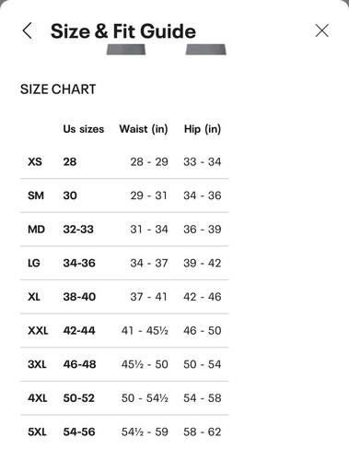Click the 58 - 62 hip measurement
The width and height of the screenshot is (349, 461).
click(203, 432)
